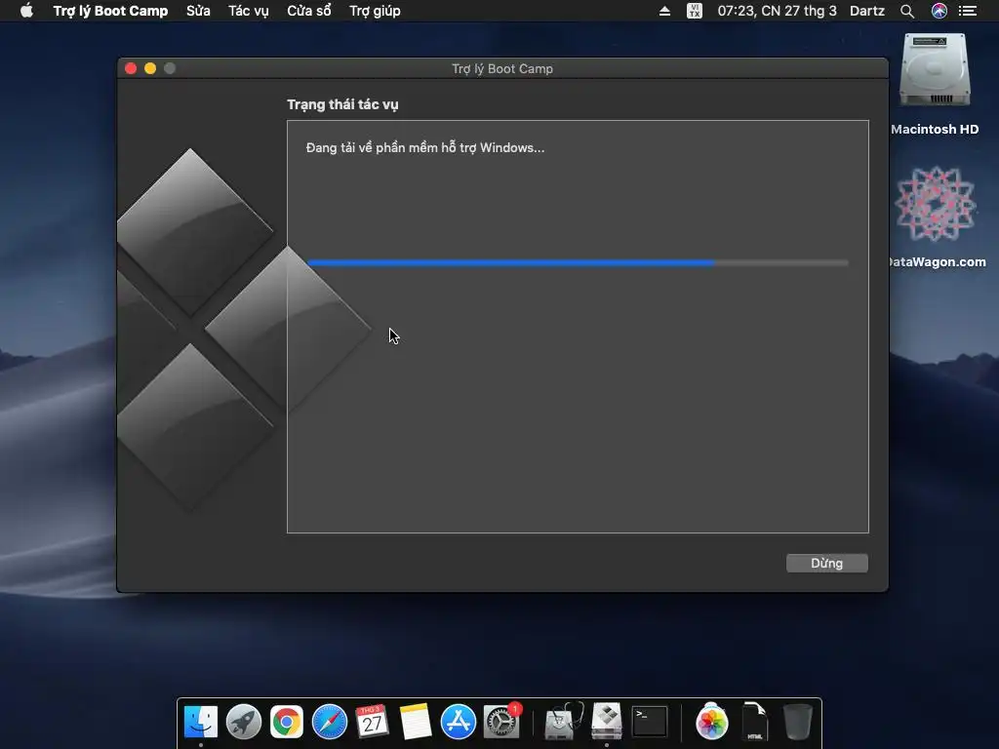This screenshot has height=749, width=999.
Task: Open Launchpad rocket in the Dock
Action: click(x=243, y=722)
